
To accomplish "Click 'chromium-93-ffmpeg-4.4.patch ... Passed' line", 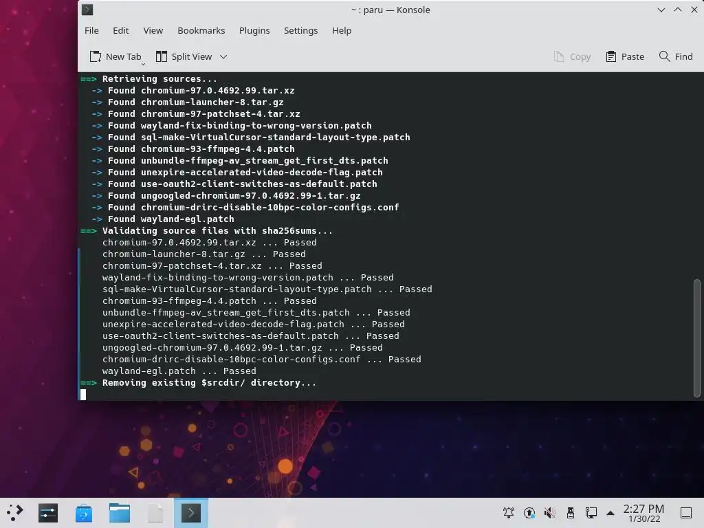I will [209, 301].
